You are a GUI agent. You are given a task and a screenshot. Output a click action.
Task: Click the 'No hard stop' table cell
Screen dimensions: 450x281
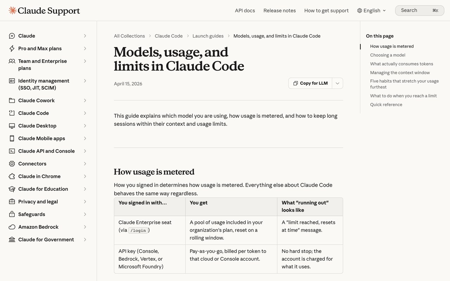click(x=310, y=259)
